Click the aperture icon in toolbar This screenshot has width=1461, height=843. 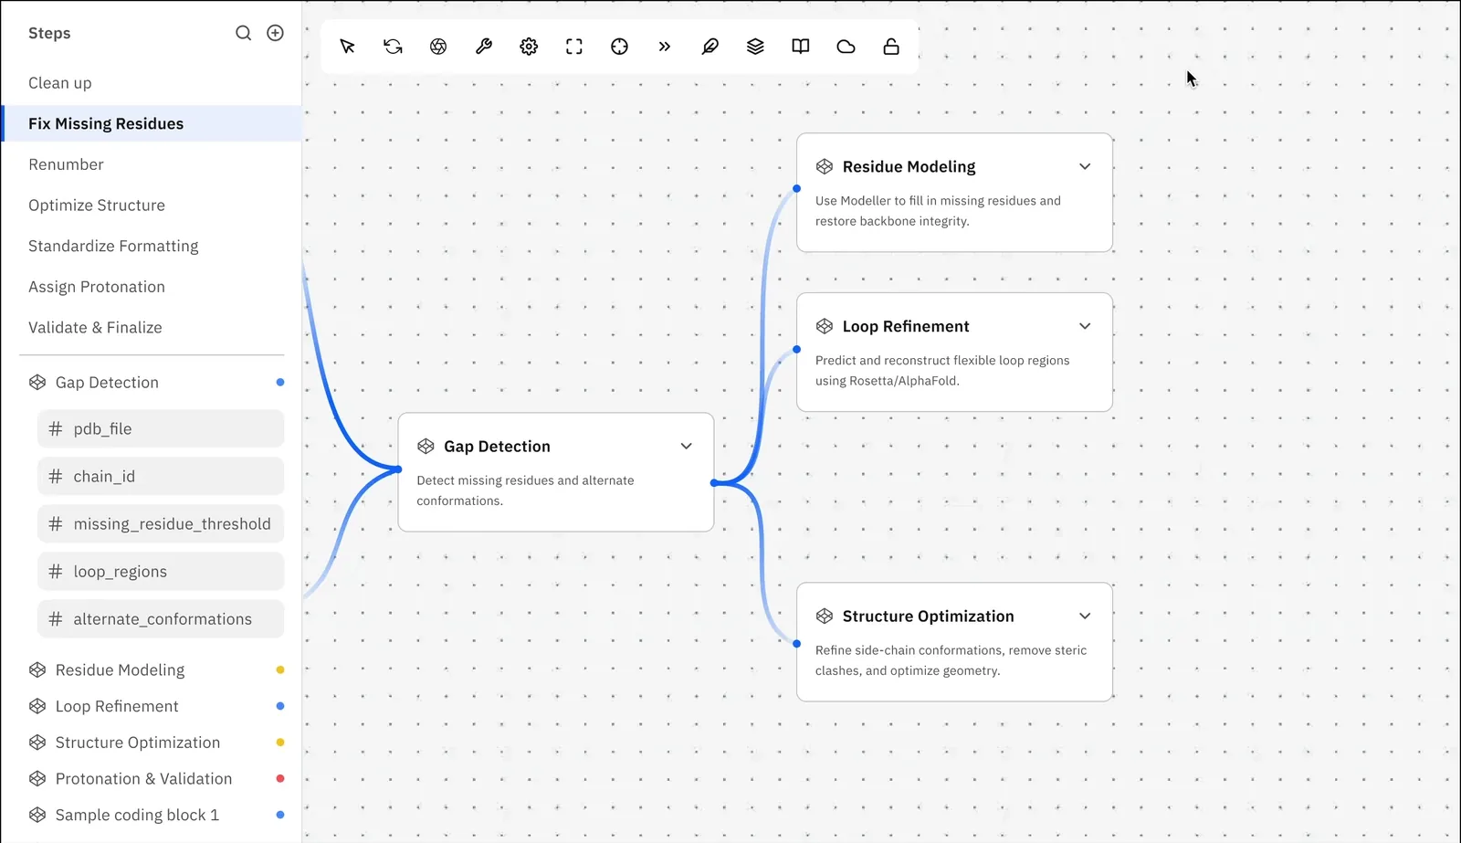point(438,47)
